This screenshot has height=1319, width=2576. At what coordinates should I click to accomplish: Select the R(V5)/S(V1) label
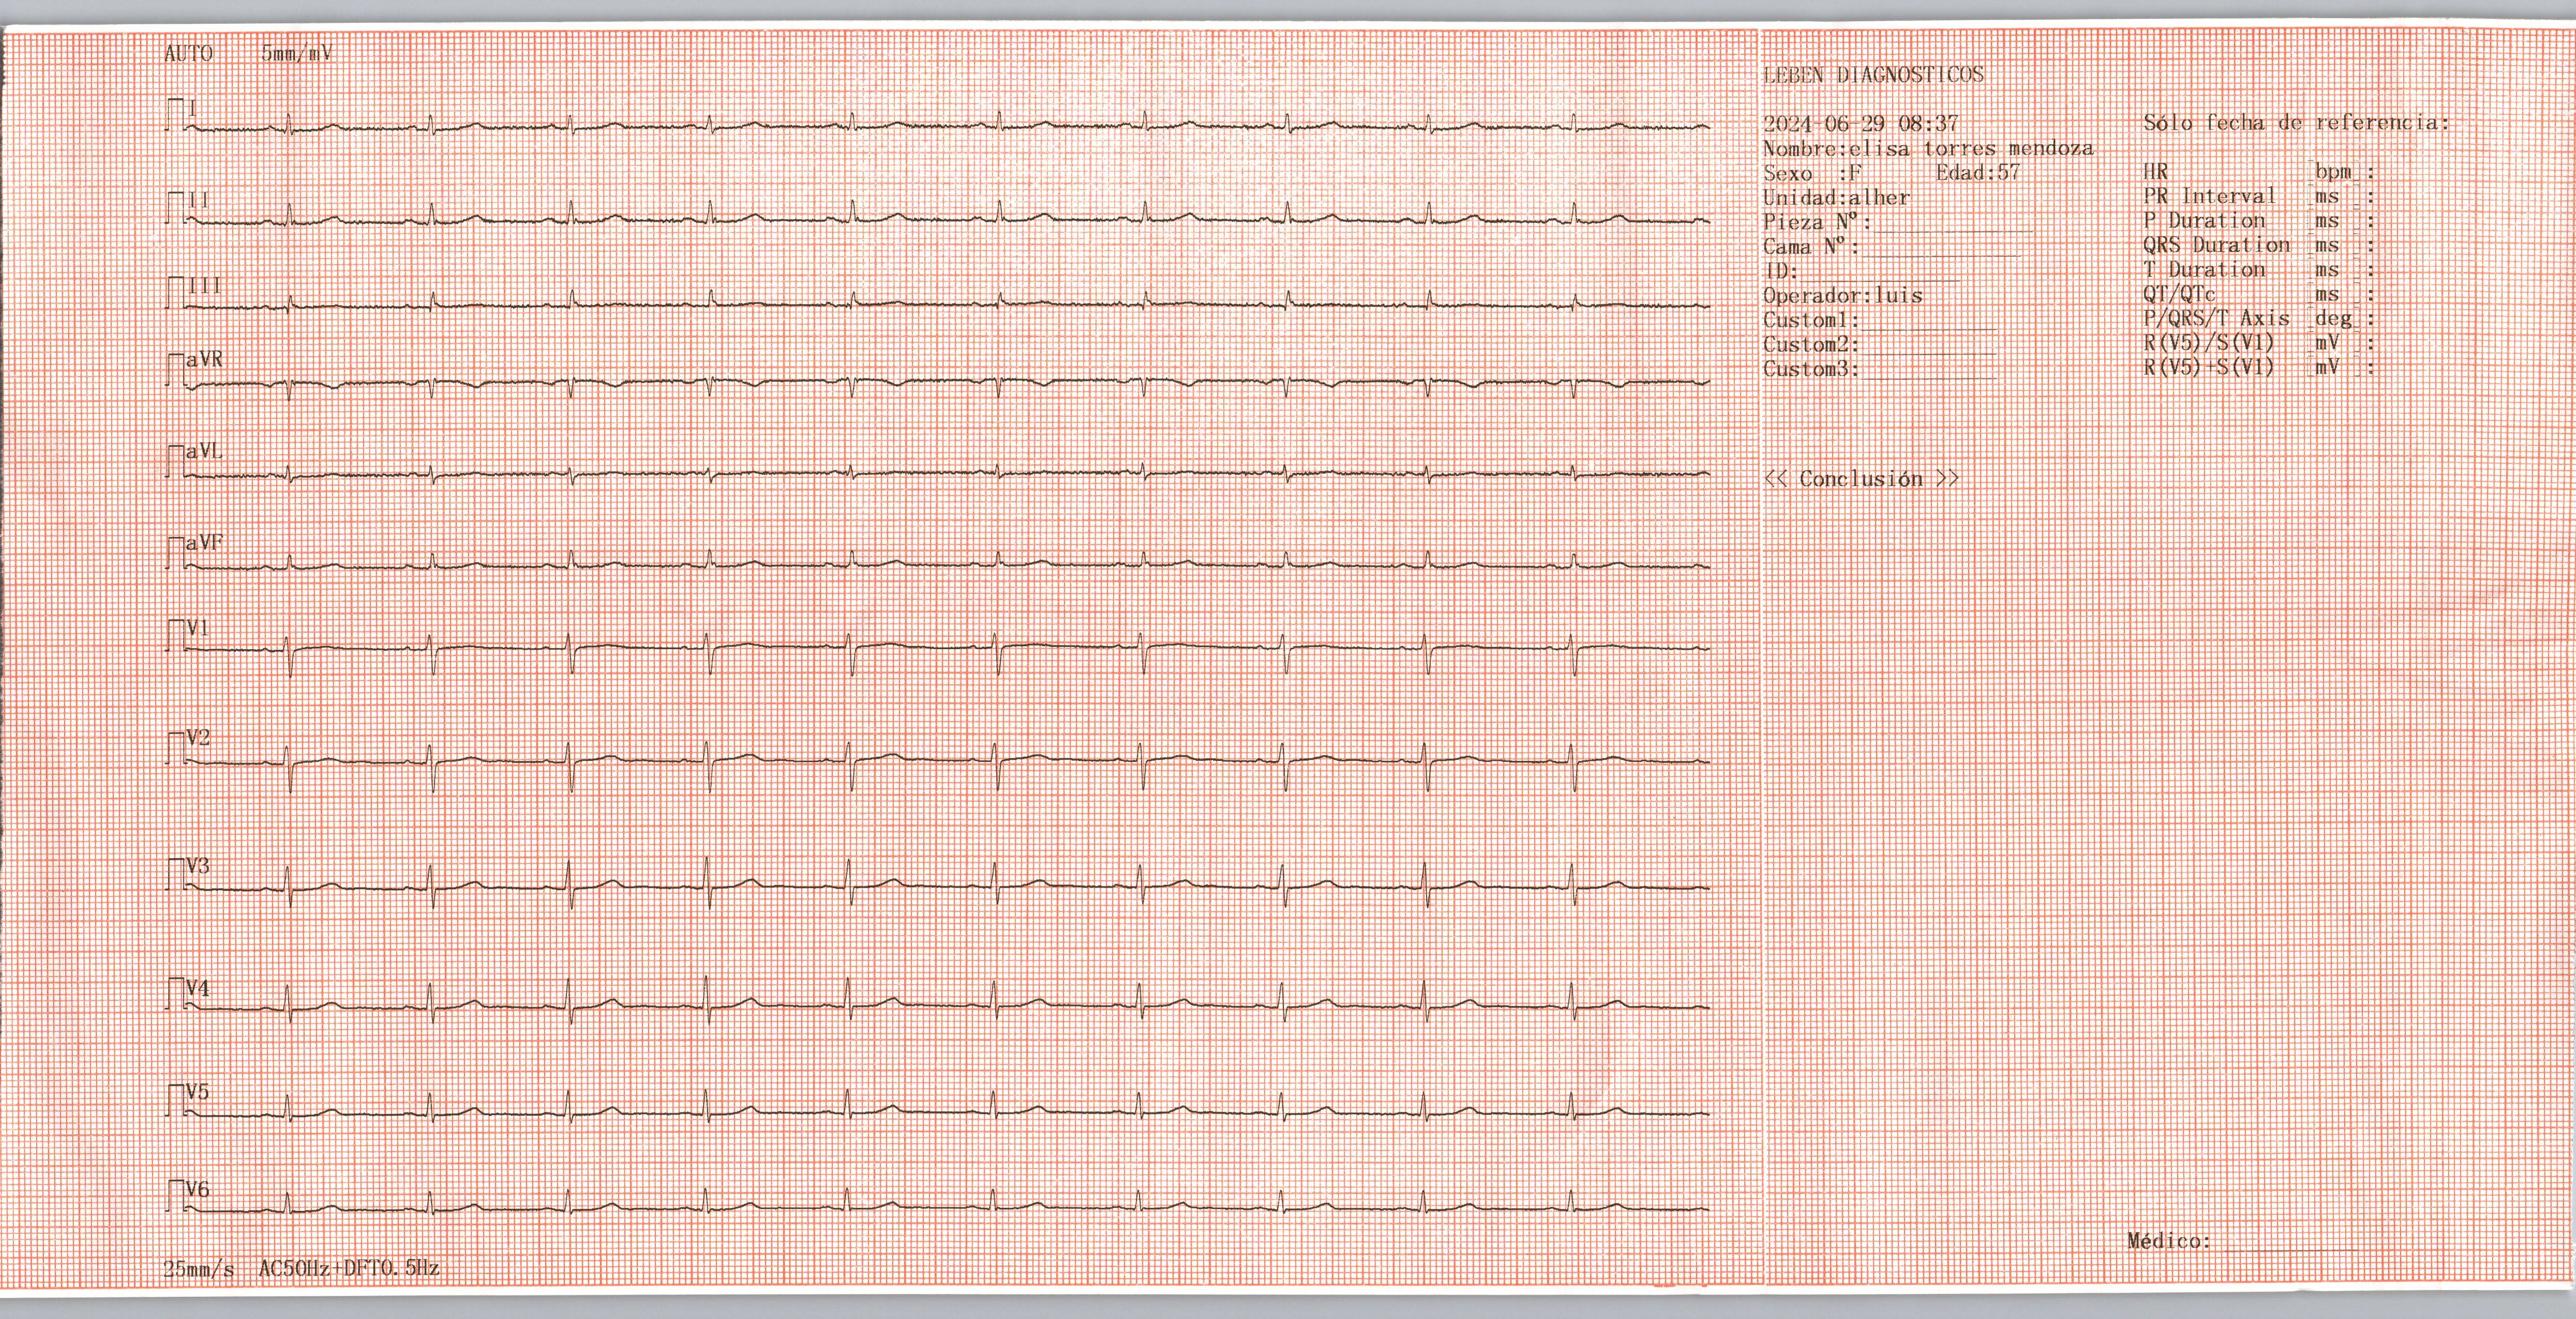[2208, 343]
